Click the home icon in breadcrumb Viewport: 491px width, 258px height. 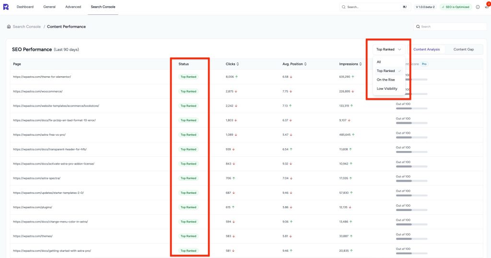click(x=9, y=26)
